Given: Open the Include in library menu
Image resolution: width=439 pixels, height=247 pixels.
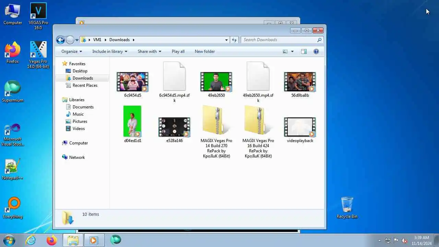Looking at the screenshot, I should pyautogui.click(x=110, y=51).
